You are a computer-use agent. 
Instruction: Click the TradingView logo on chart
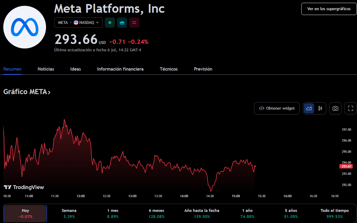24,187
